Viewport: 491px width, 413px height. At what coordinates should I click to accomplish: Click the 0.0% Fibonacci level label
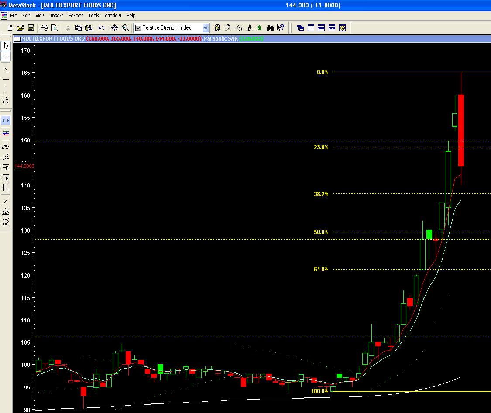pyautogui.click(x=323, y=72)
